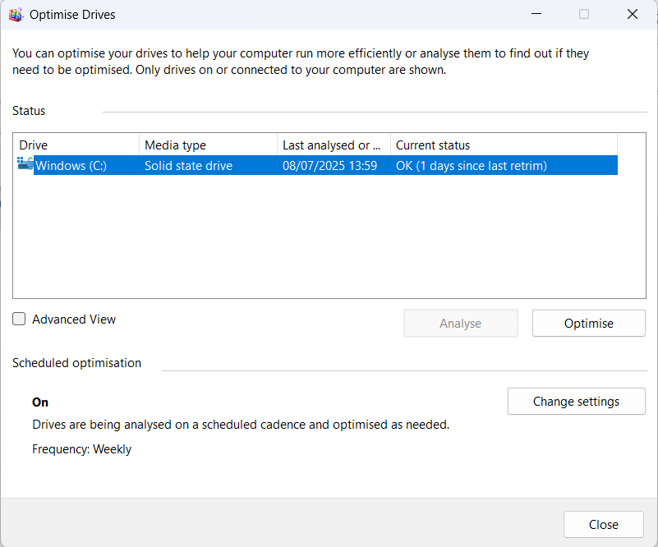Sort by the Drive column header

[x=76, y=145]
